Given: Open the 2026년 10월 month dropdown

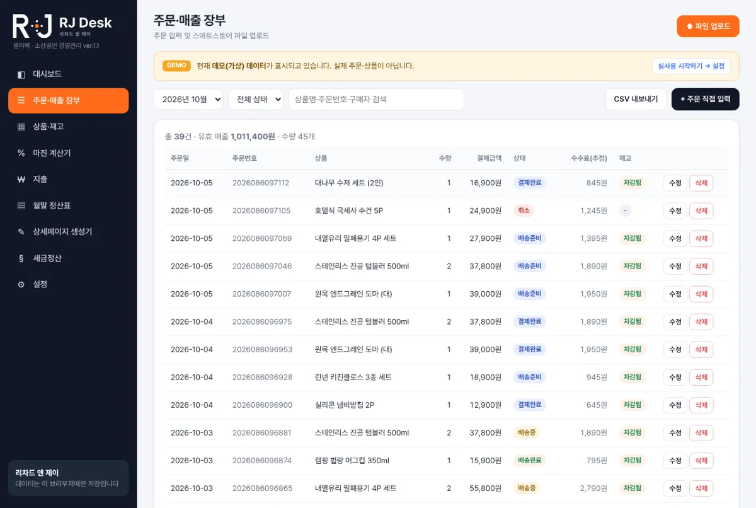Looking at the screenshot, I should (x=188, y=99).
